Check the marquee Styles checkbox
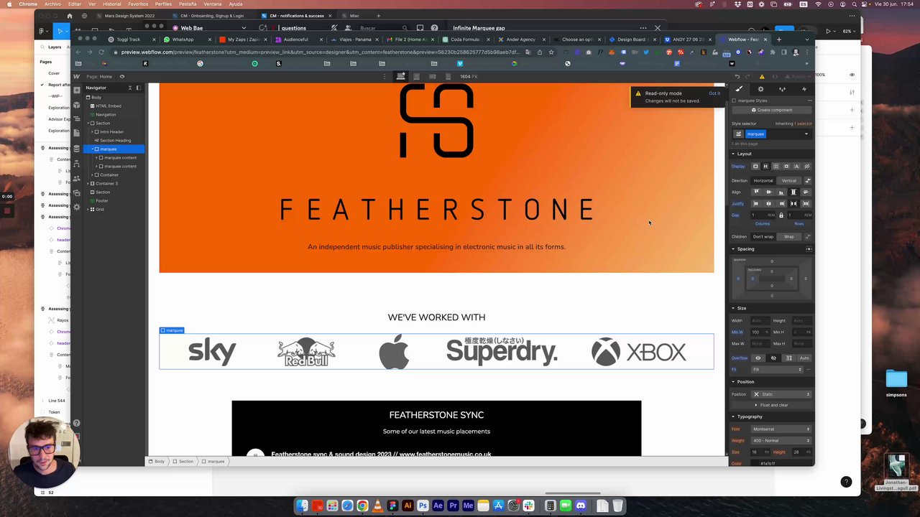 pos(734,101)
